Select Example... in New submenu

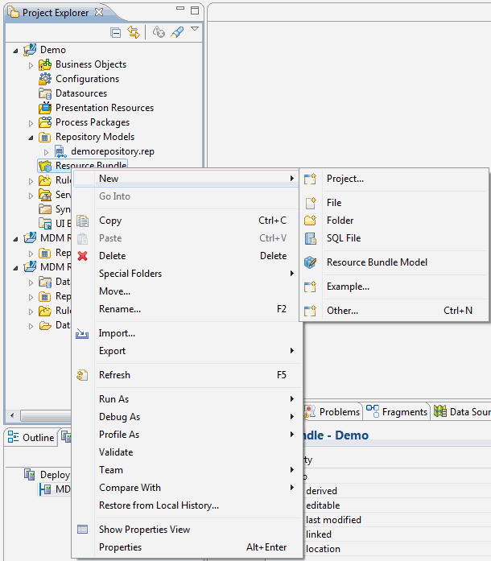(x=394, y=287)
